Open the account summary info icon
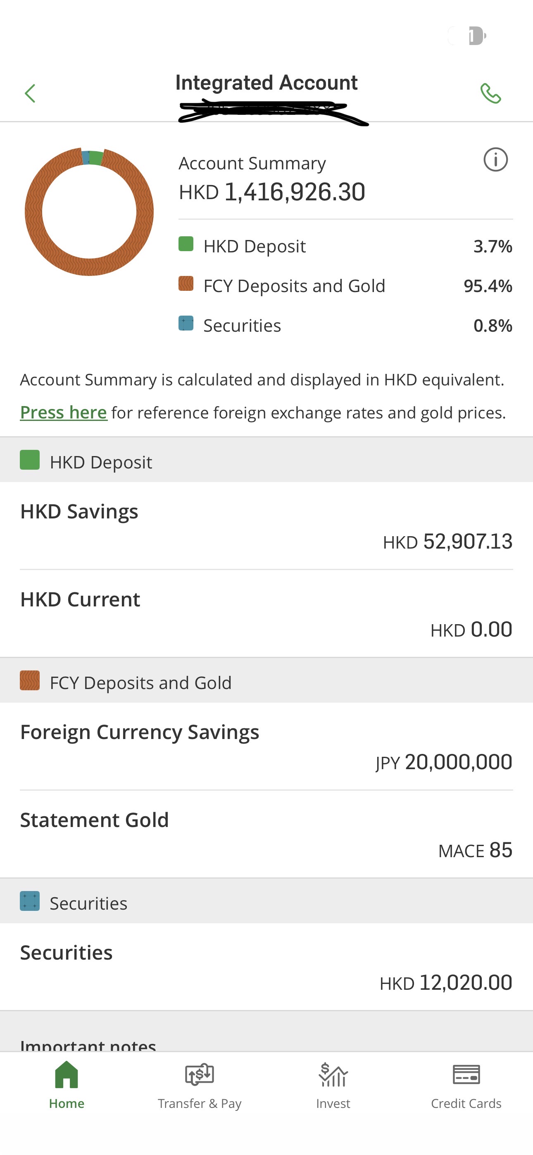The image size is (533, 1155). 495,159
